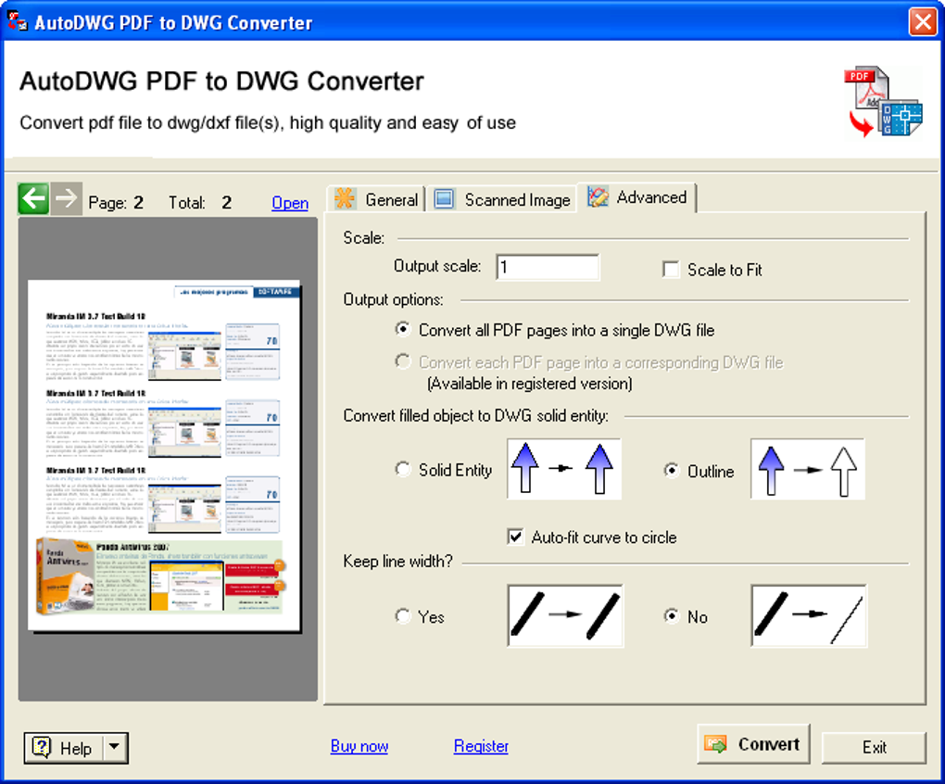Open the Register link

pyautogui.click(x=481, y=746)
